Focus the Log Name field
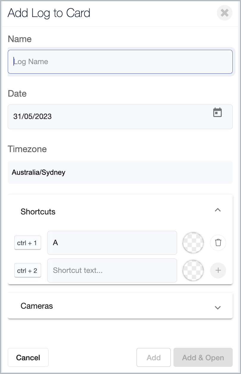Screen dimensions: 241x374 coord(120,62)
